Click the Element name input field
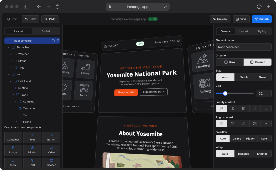The width and height of the screenshot is (276, 170). click(x=243, y=47)
